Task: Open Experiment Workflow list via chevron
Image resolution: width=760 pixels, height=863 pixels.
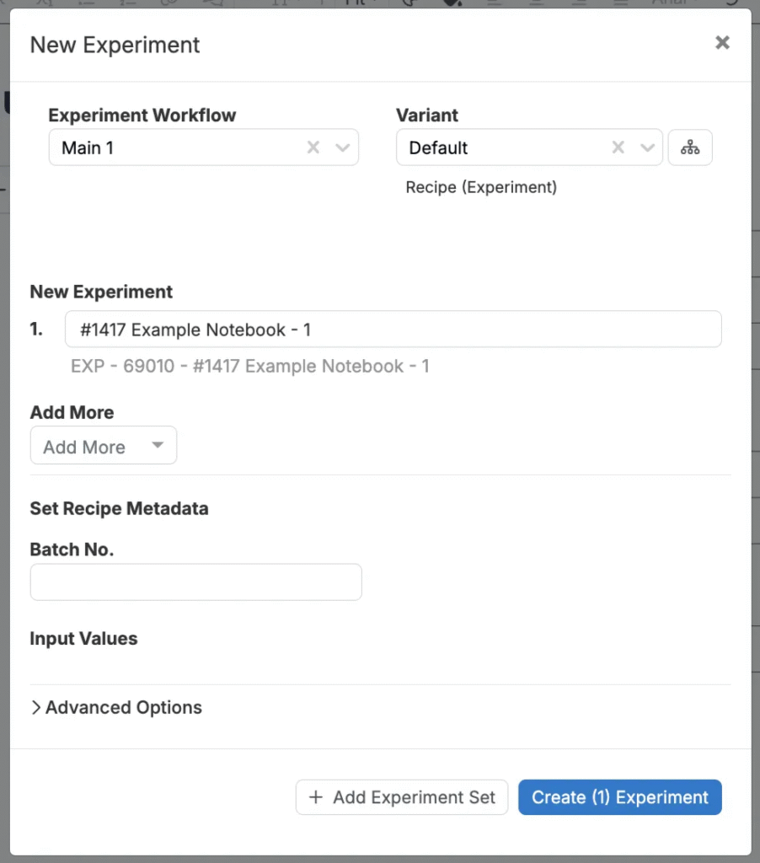Action: click(x=343, y=147)
